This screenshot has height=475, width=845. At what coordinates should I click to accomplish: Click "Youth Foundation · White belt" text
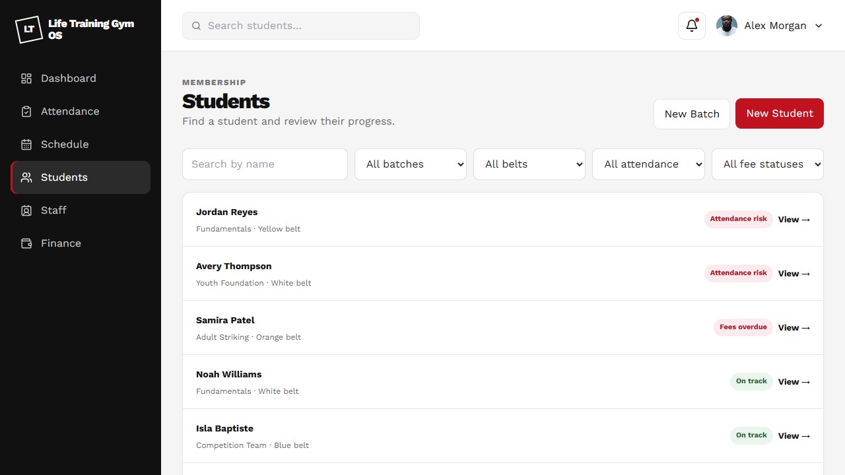(253, 283)
